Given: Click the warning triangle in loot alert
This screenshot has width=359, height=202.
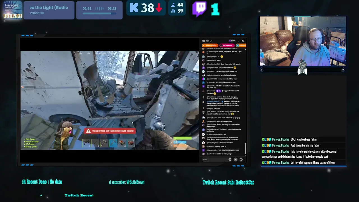Looking at the screenshot, I should (x=89, y=131).
